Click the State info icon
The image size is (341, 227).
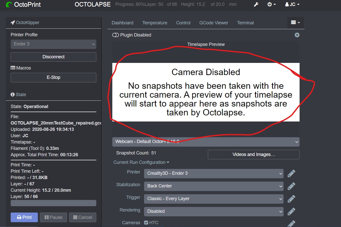tap(12, 94)
